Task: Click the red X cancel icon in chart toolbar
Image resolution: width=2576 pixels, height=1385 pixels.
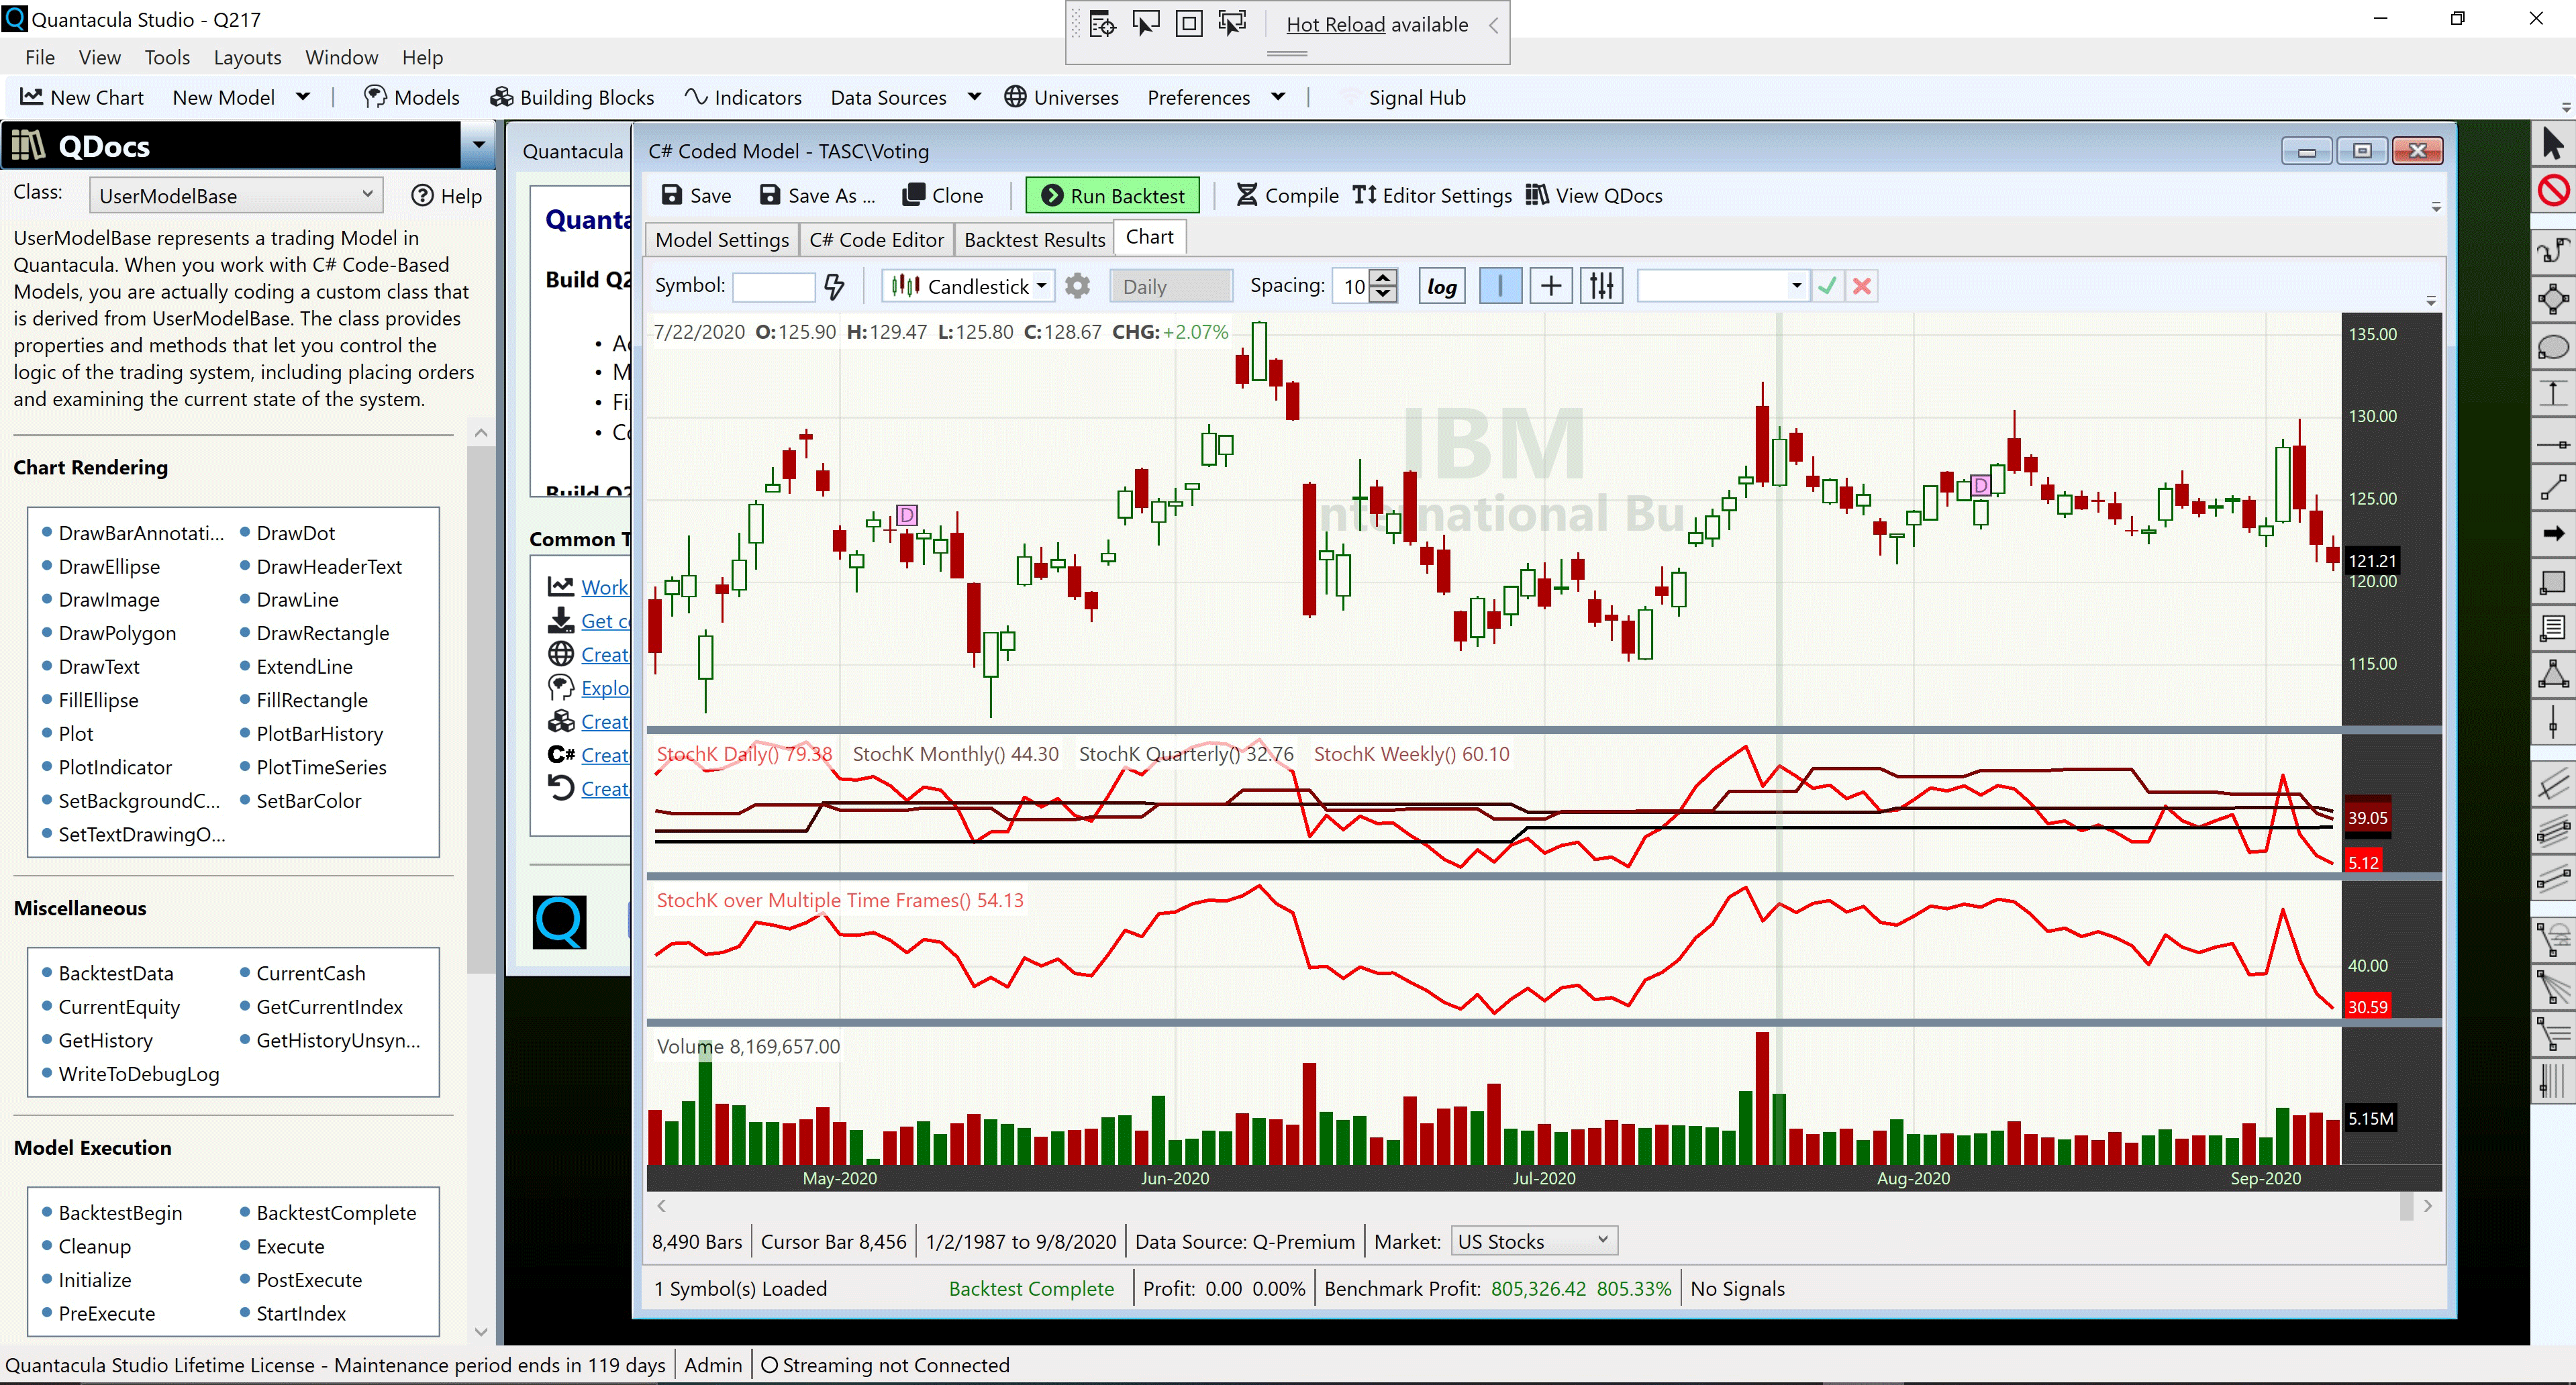Action: coord(1862,287)
